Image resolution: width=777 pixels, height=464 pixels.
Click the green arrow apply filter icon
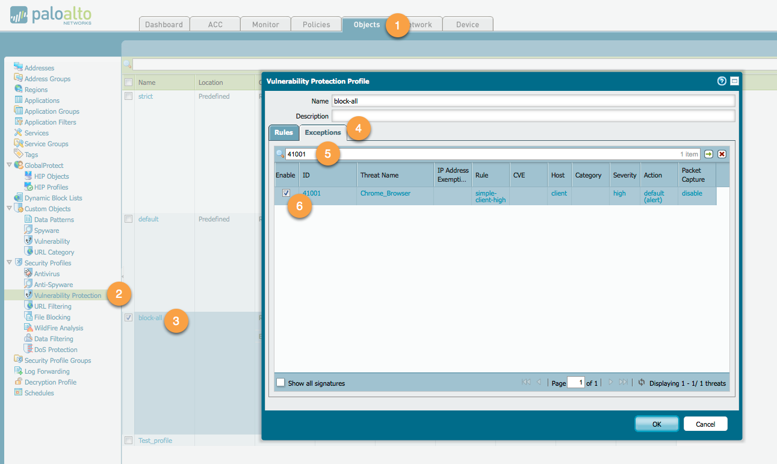(709, 154)
